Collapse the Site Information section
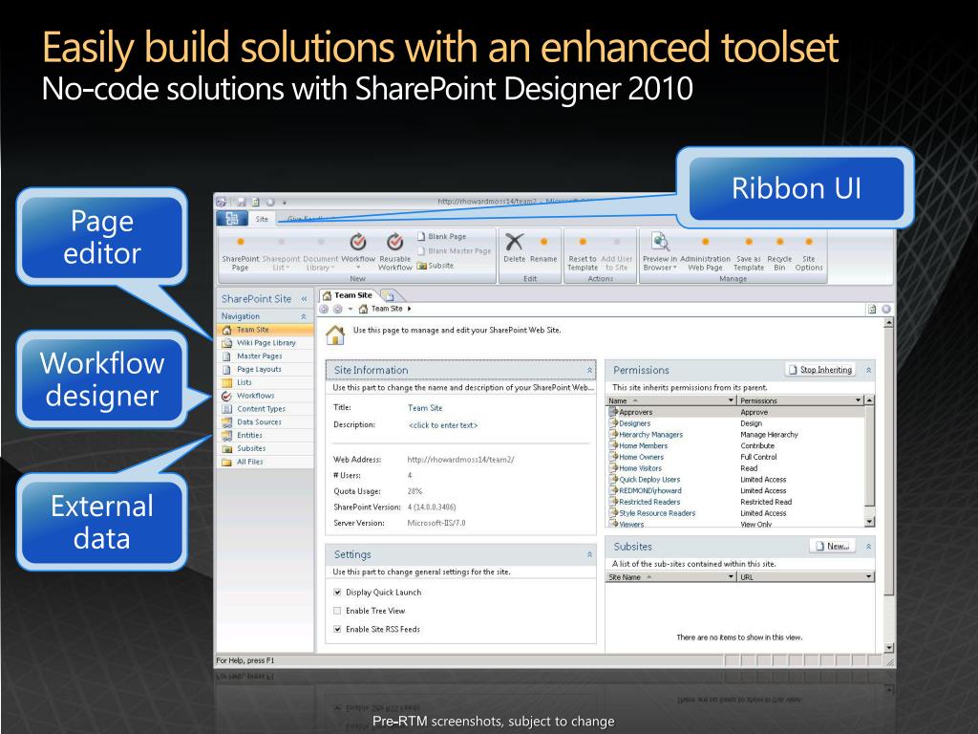978x734 pixels. [589, 371]
